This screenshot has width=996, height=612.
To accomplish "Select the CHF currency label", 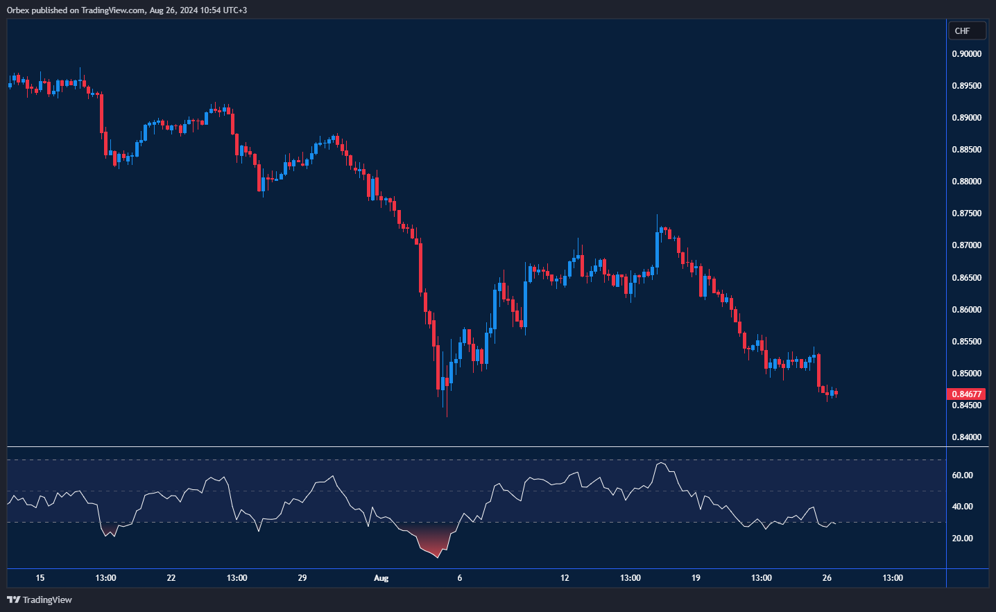I will [966, 30].
